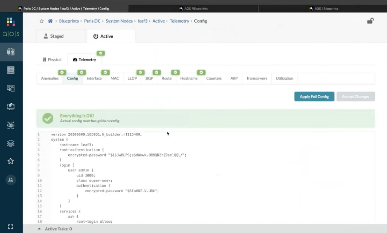Expand the Active Tasks panel arrow
Image resolution: width=387 pixels, height=233 pixels.
click(39, 229)
